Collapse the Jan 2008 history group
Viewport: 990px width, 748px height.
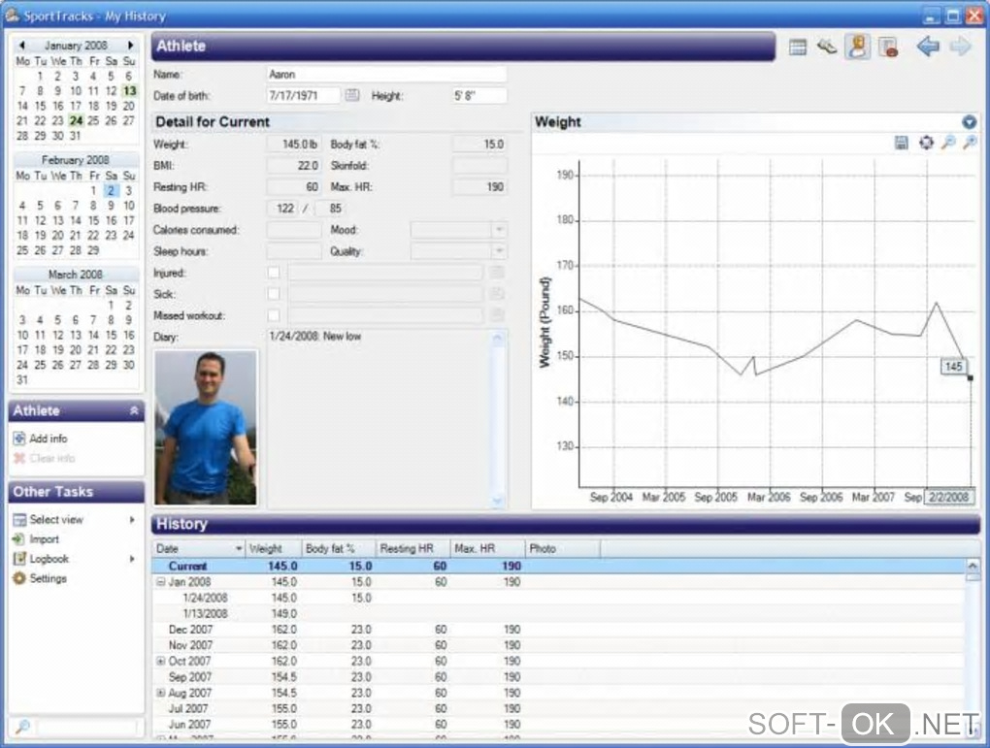pos(160,582)
